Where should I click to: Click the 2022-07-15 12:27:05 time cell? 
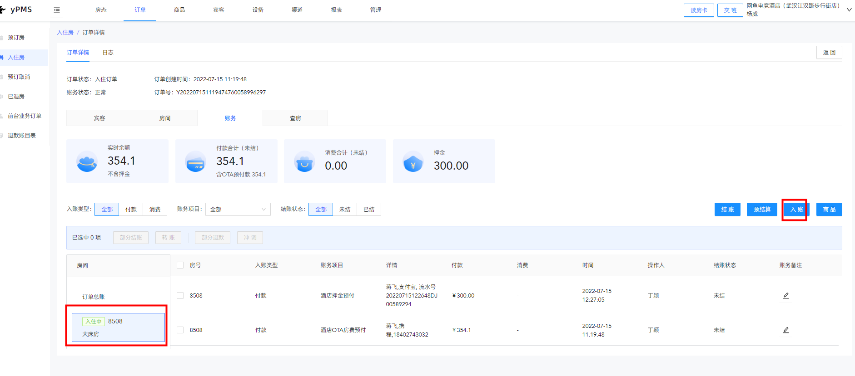click(x=597, y=295)
